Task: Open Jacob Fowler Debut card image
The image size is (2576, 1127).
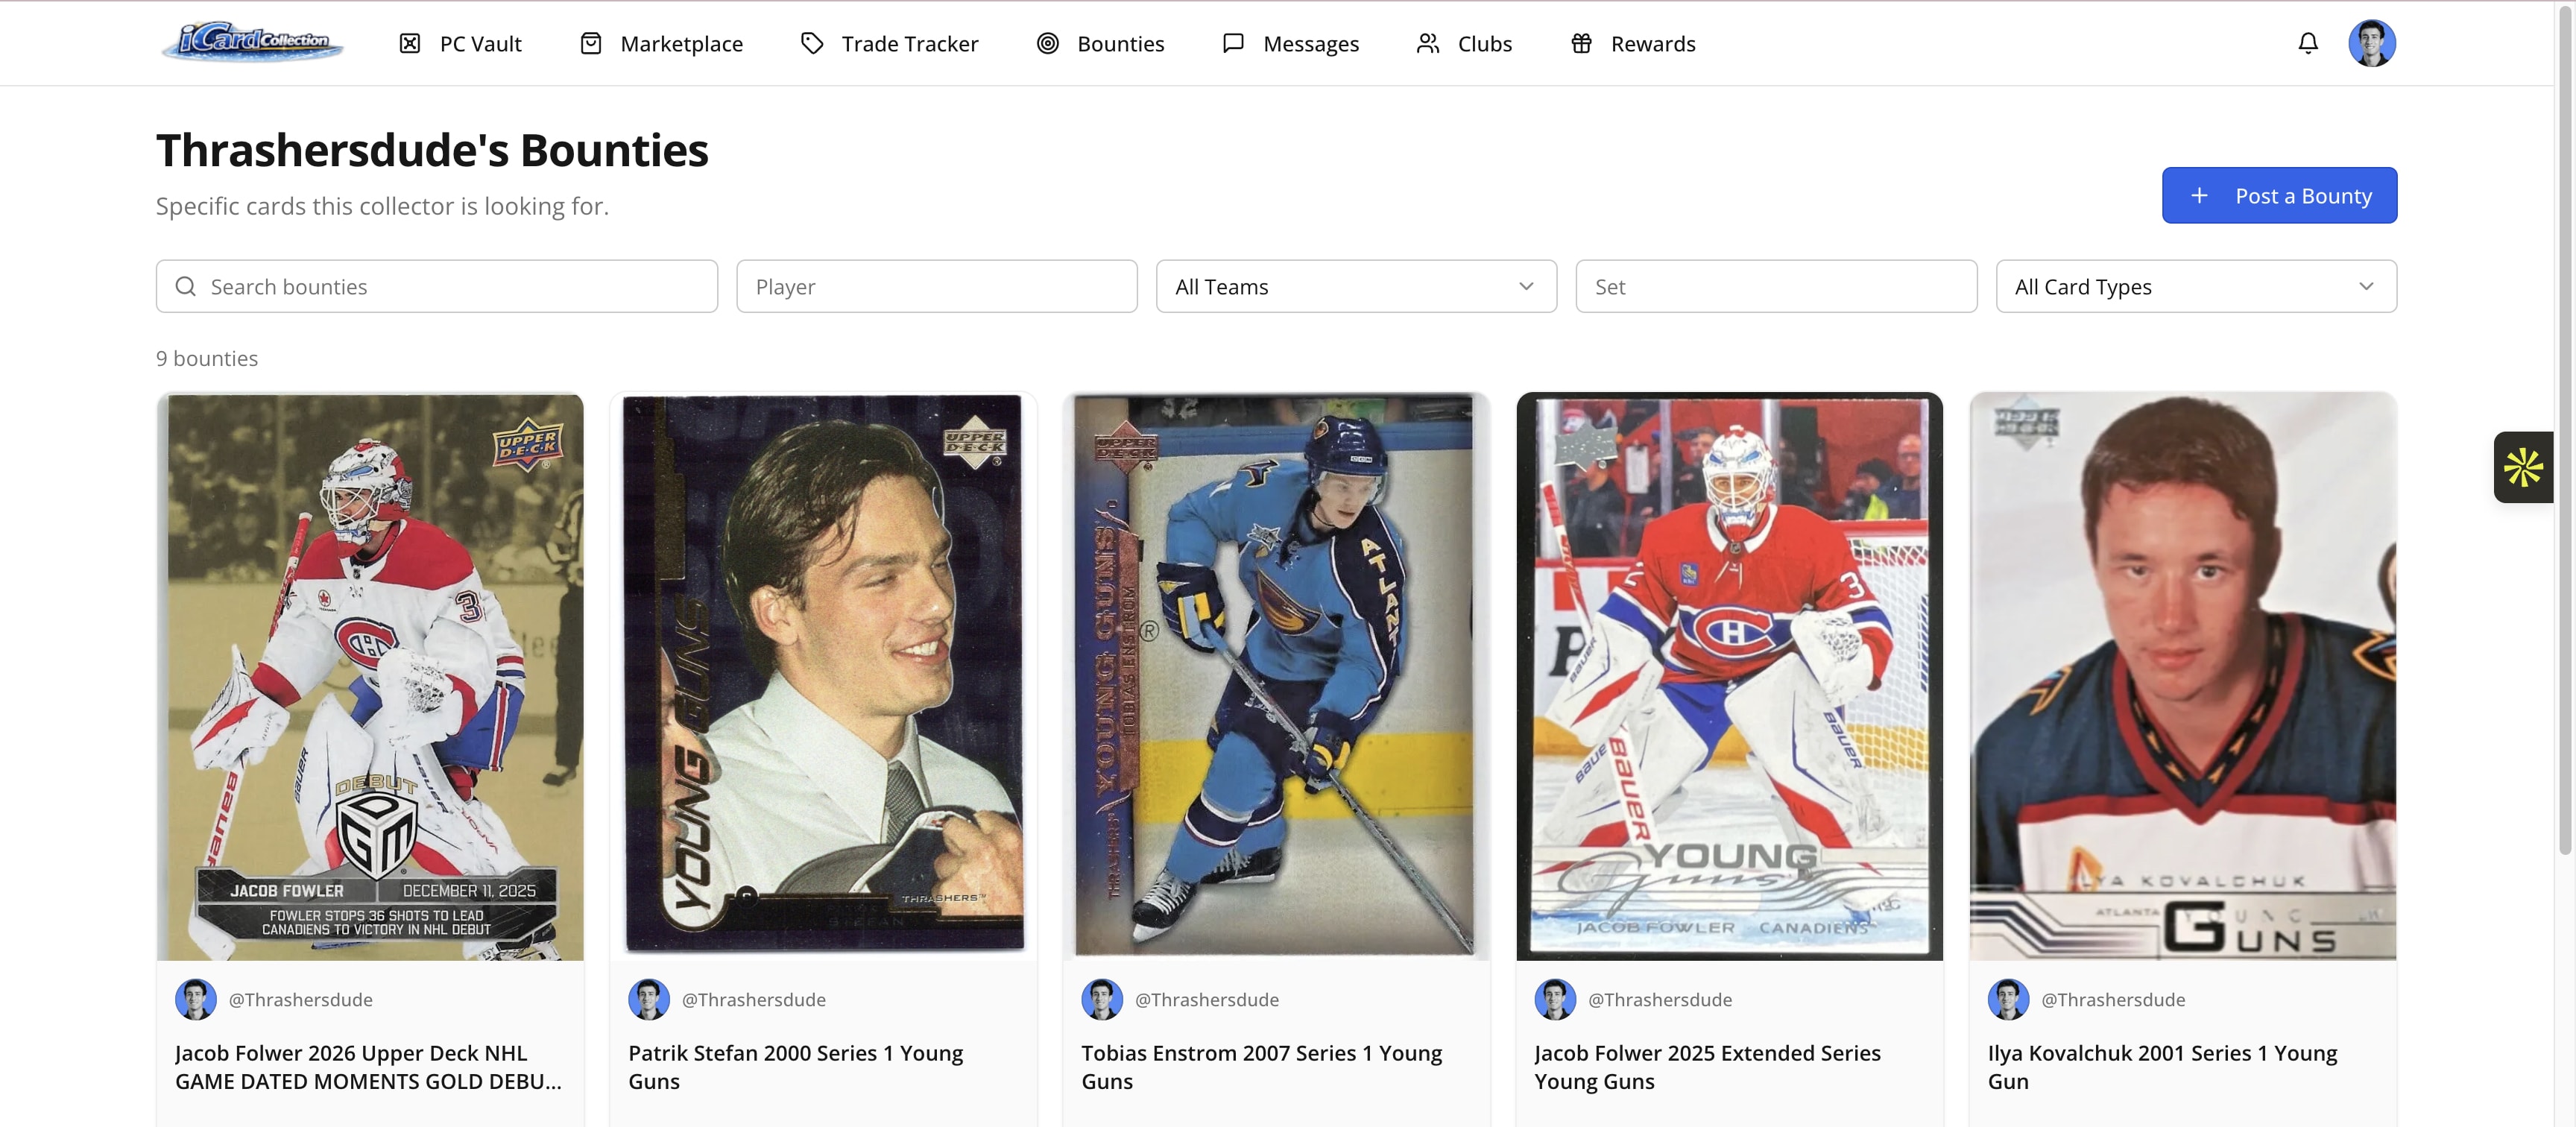Action: tap(370, 677)
